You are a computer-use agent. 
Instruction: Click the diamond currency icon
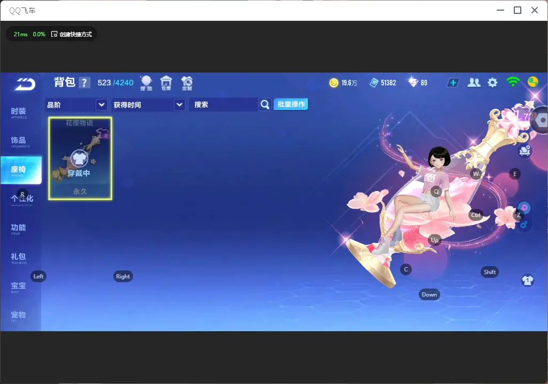click(x=413, y=83)
